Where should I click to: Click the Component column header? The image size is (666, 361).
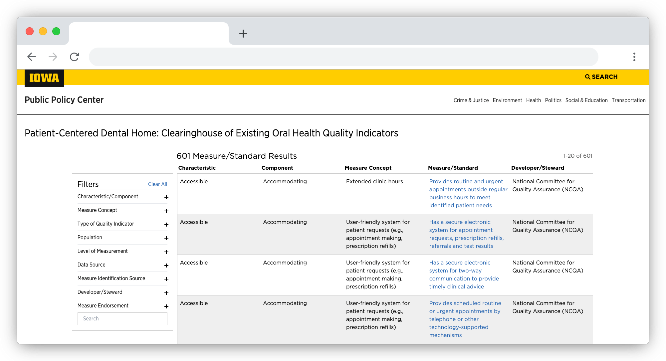[277, 168]
